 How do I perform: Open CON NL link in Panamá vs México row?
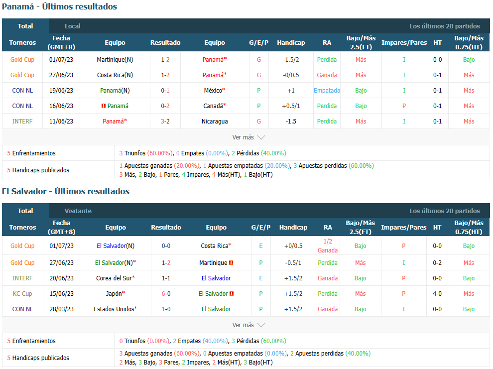click(x=22, y=91)
